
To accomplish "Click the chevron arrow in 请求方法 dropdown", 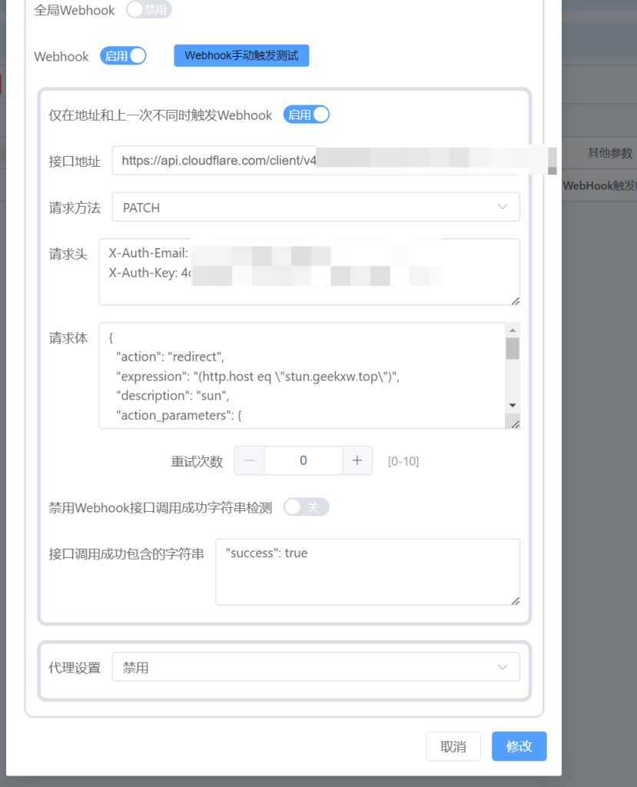I will 503,207.
